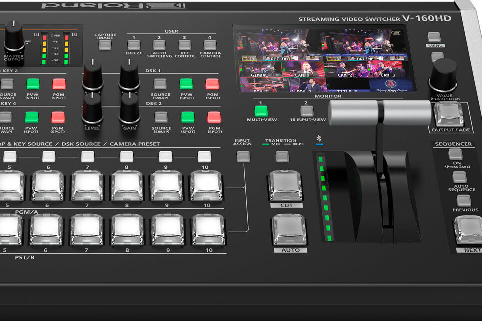Click the sequencer PREVIOUS button
Viewport: 482px width, 321px height.
click(x=464, y=201)
